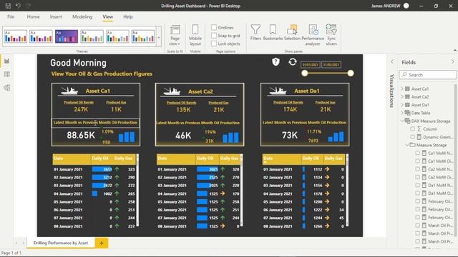Click the Daily Oil header in Asset Da1 table
The image size is (458, 257).
(312, 158)
